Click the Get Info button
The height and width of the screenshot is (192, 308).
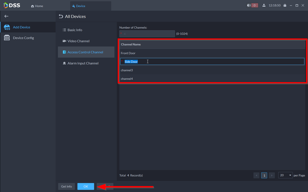[66, 187]
